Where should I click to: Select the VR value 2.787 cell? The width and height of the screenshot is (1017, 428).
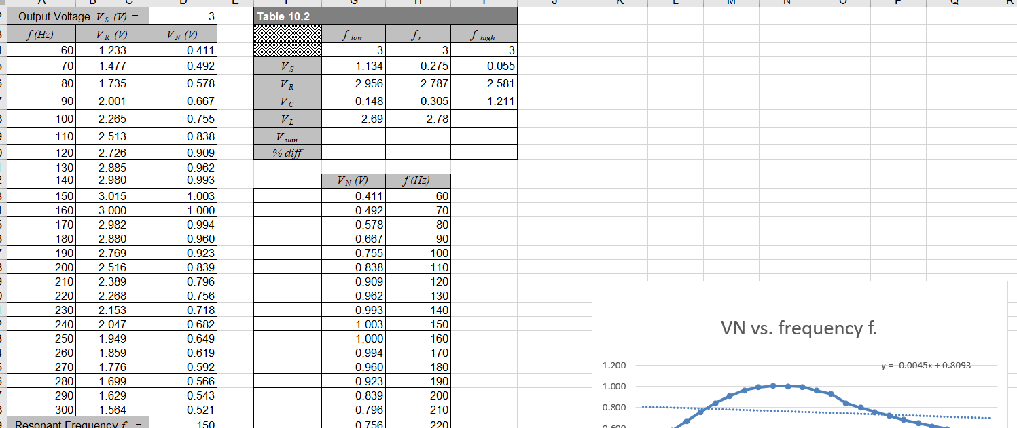(x=418, y=83)
